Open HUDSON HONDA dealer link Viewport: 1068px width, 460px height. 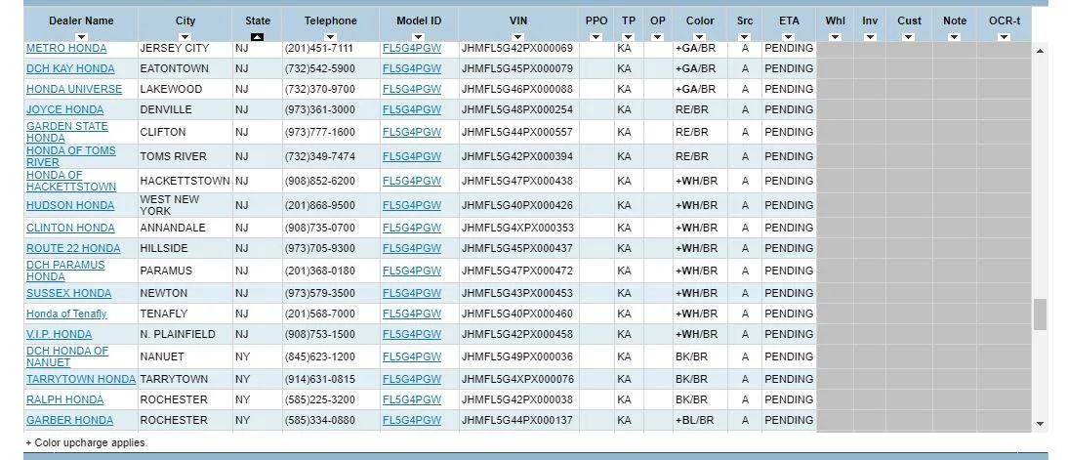click(71, 205)
